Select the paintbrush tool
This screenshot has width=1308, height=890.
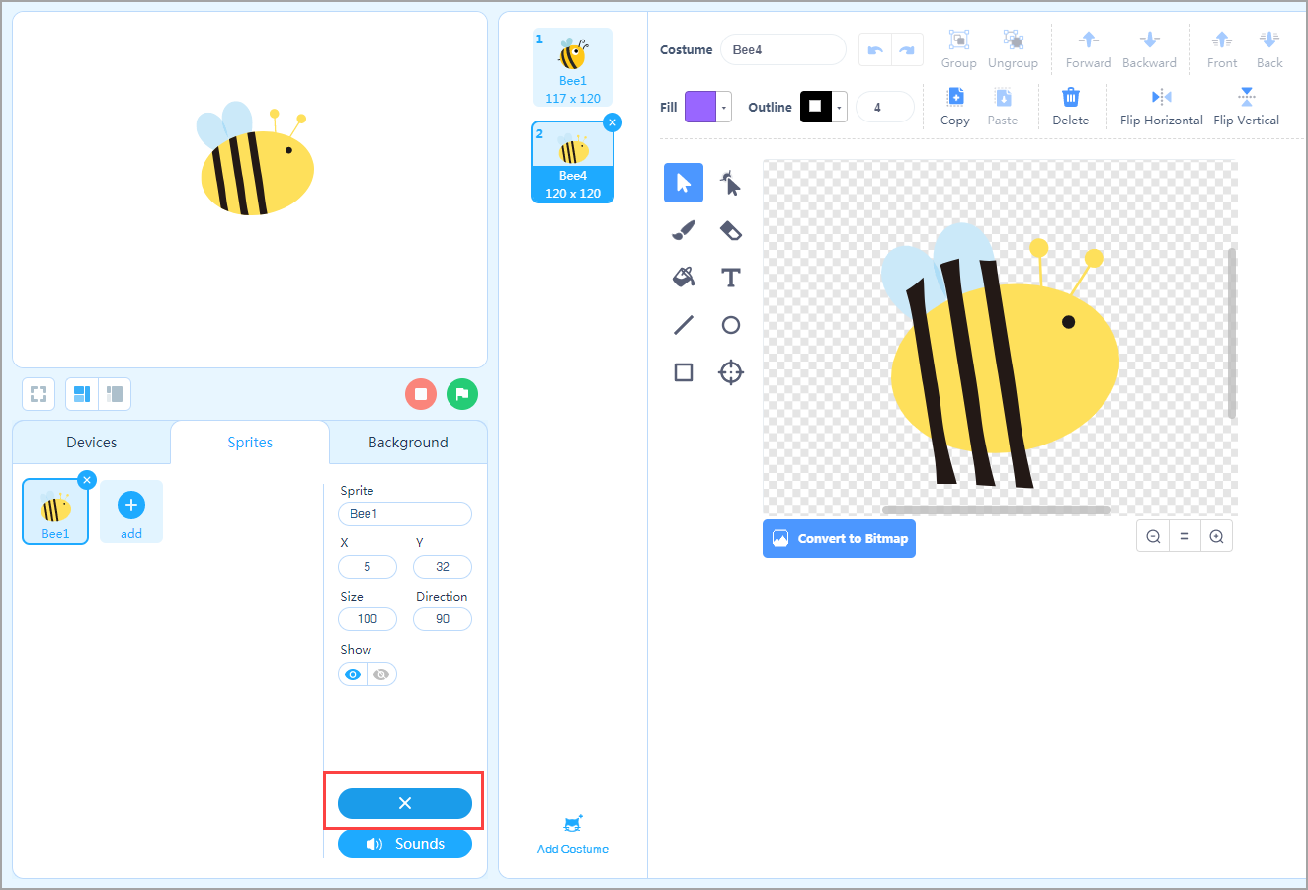click(x=684, y=230)
